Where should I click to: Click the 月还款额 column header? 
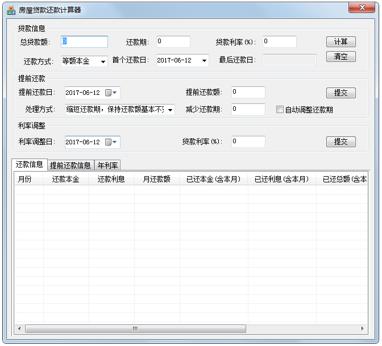tap(157, 180)
